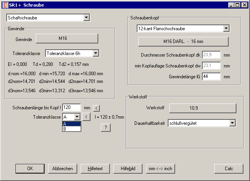Confirm the dialog with OK

30,169
